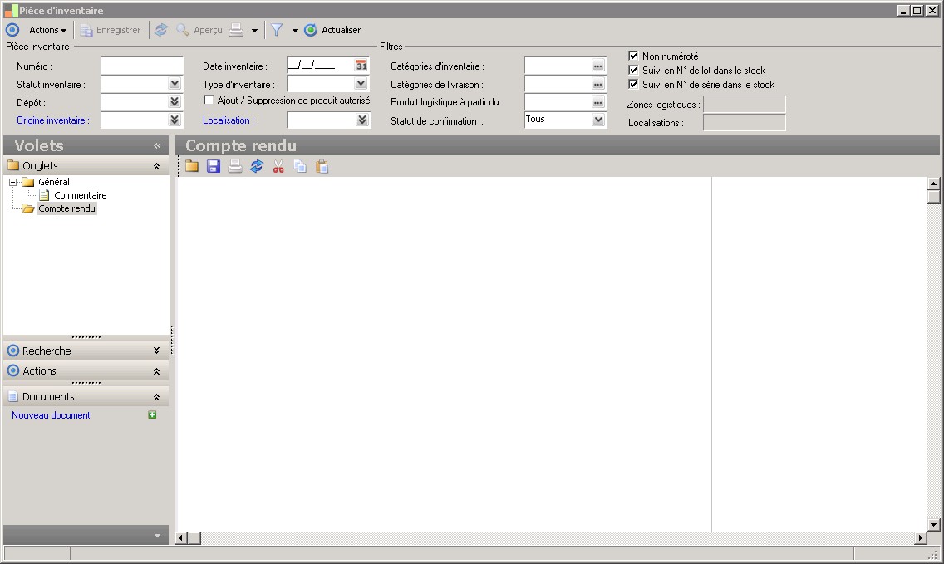Open the filter funnel dropdown arrow
The width and height of the screenshot is (944, 564).
coord(295,31)
